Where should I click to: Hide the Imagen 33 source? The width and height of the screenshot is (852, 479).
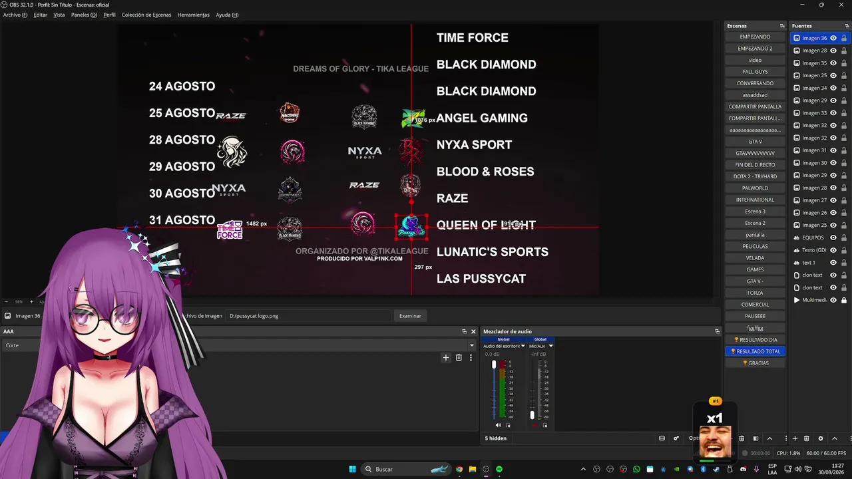(833, 113)
